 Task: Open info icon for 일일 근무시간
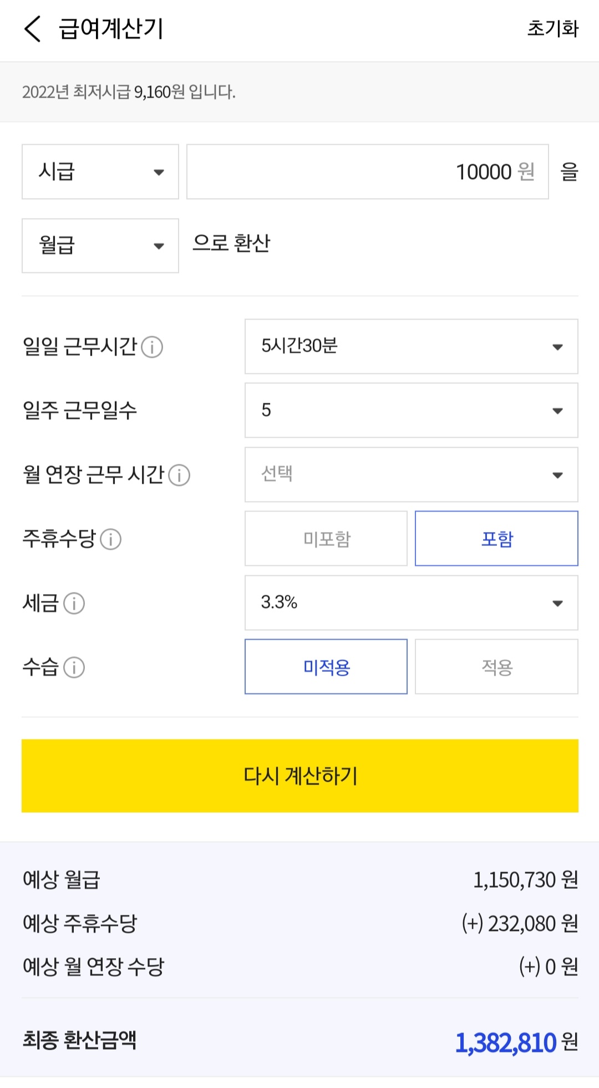pyautogui.click(x=152, y=347)
